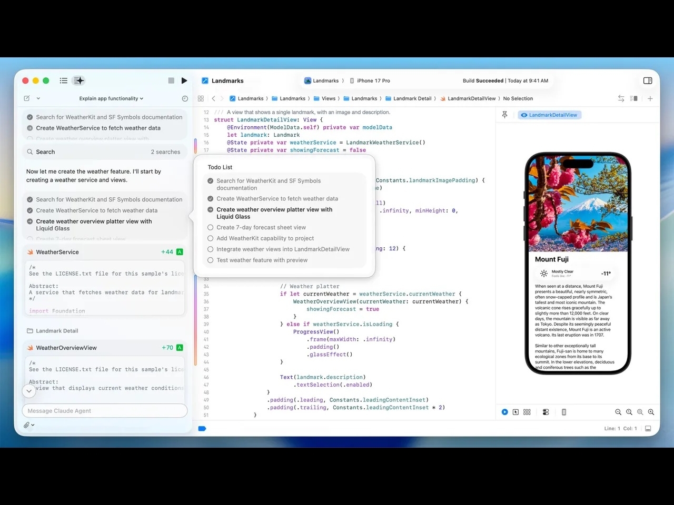Screen dimensions: 674x505
Task: Run the app using the Run button
Action: pyautogui.click(x=184, y=80)
